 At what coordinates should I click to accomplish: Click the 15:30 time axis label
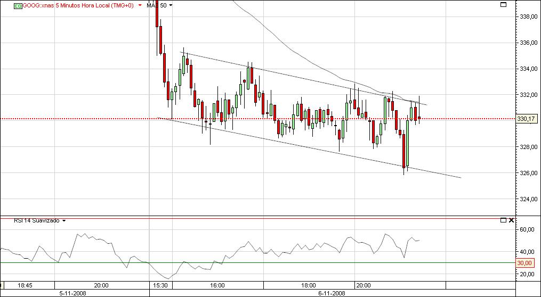161,285
